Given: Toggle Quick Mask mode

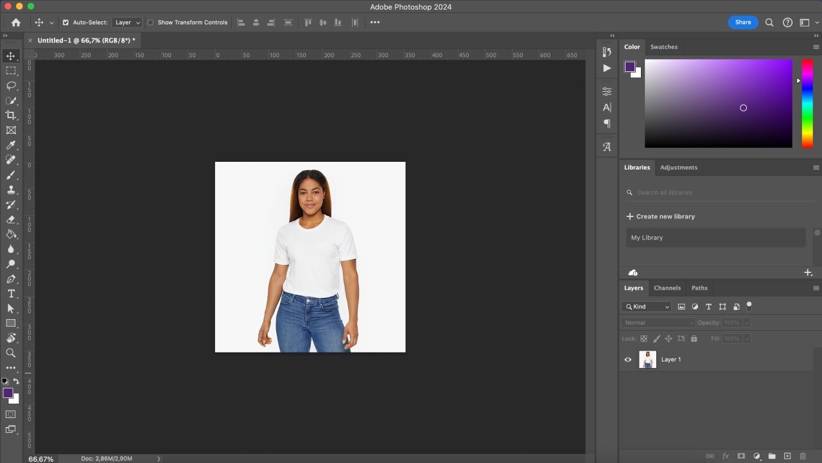Looking at the screenshot, I should pos(11,414).
